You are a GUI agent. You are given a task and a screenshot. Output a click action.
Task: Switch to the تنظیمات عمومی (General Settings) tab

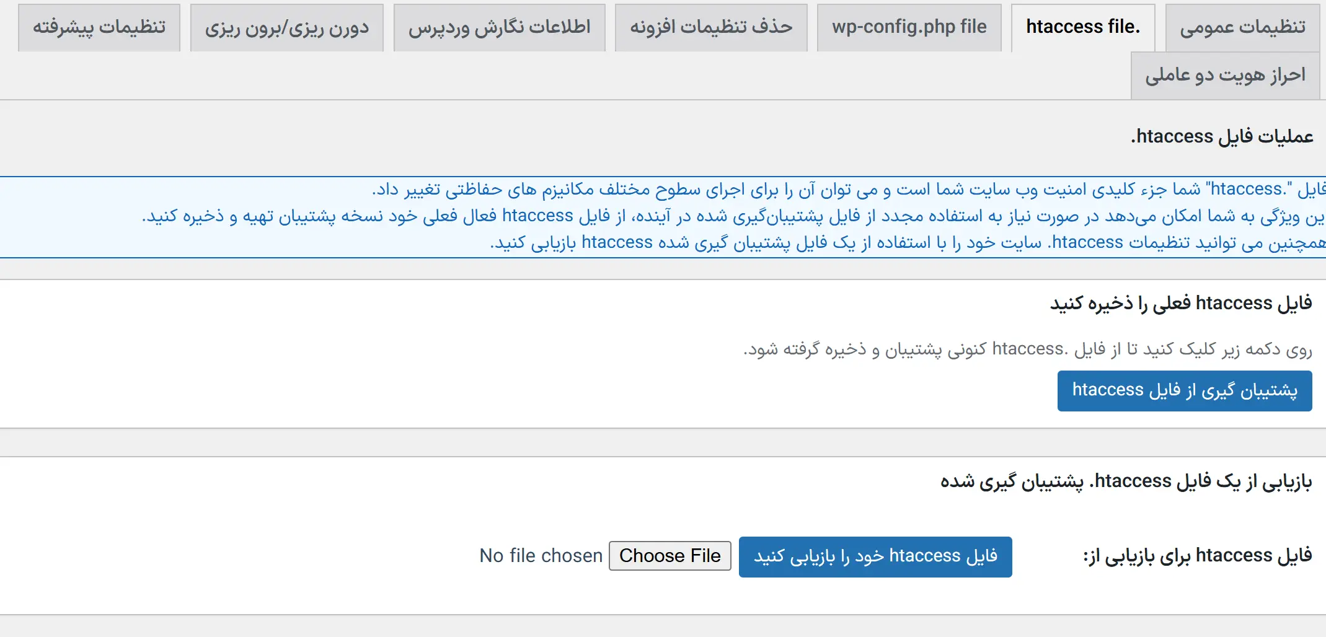coord(1242,27)
